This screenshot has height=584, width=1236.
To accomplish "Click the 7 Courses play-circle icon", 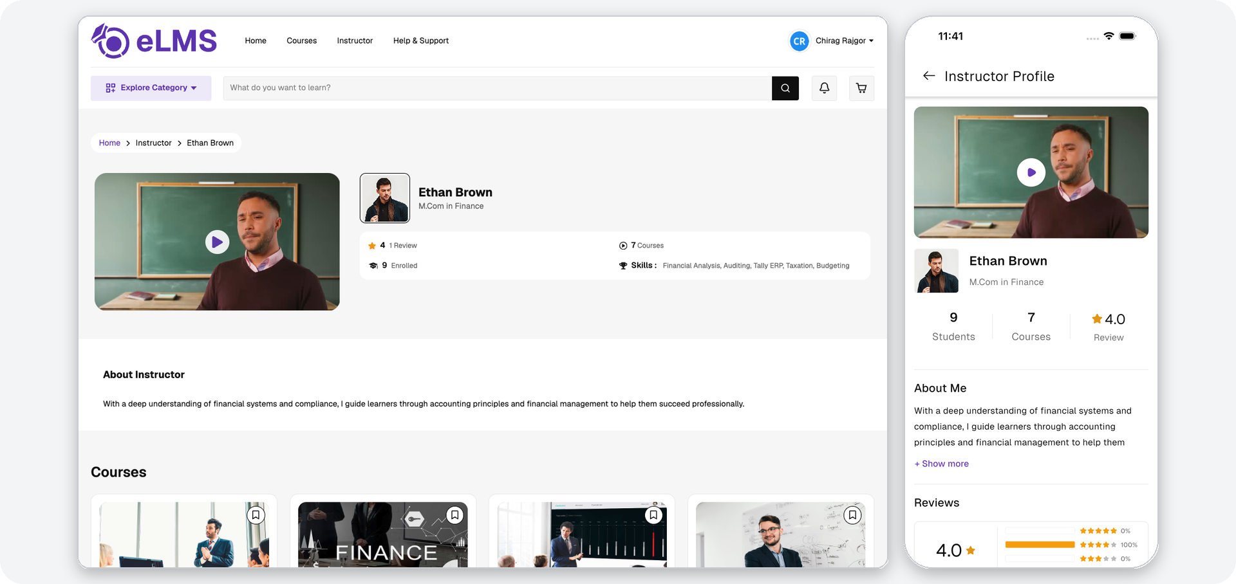I will click(623, 246).
